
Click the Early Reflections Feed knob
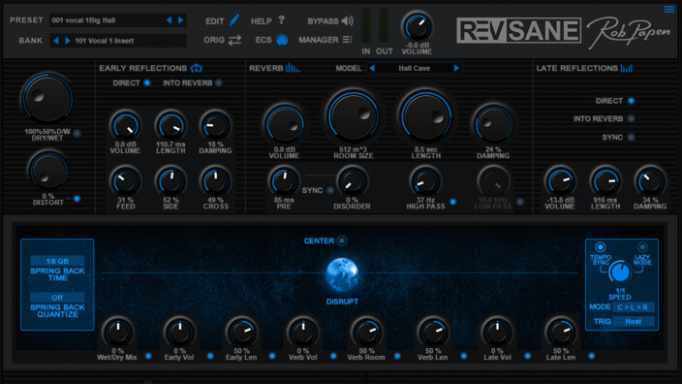pos(125,181)
